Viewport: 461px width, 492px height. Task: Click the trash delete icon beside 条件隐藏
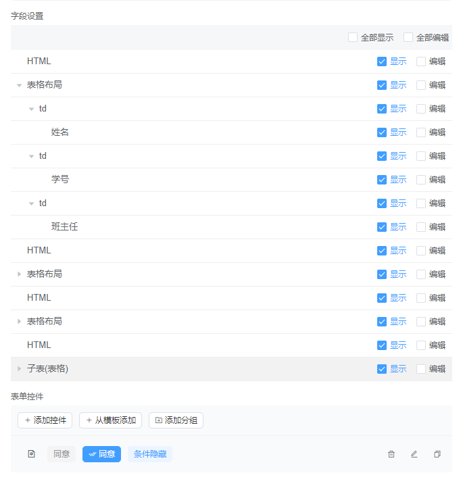(x=391, y=454)
